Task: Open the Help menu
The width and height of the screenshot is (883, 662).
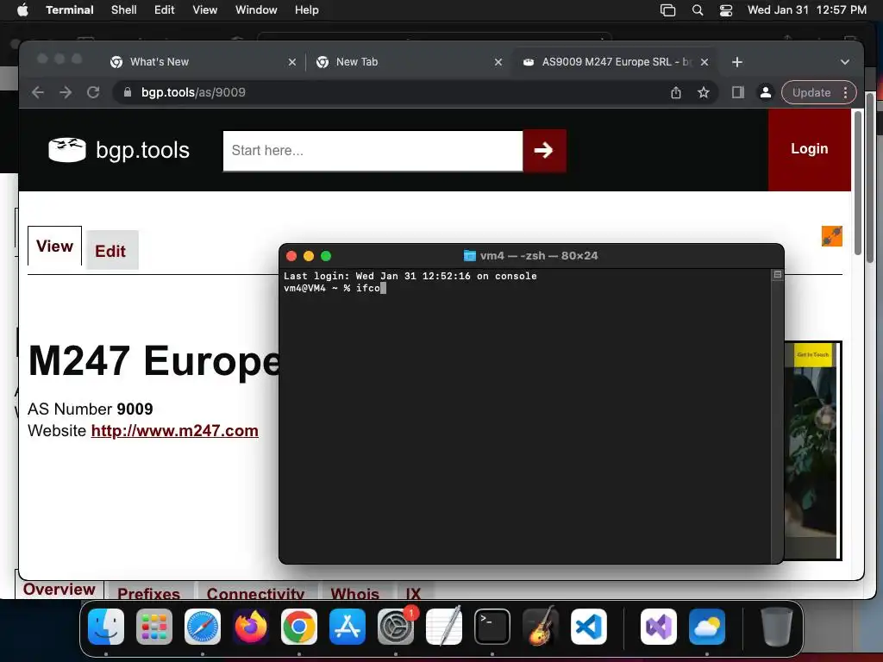Action: [x=307, y=10]
